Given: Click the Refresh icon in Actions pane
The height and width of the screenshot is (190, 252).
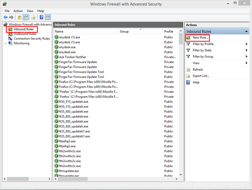Looking at the screenshot, I should point(188,70).
